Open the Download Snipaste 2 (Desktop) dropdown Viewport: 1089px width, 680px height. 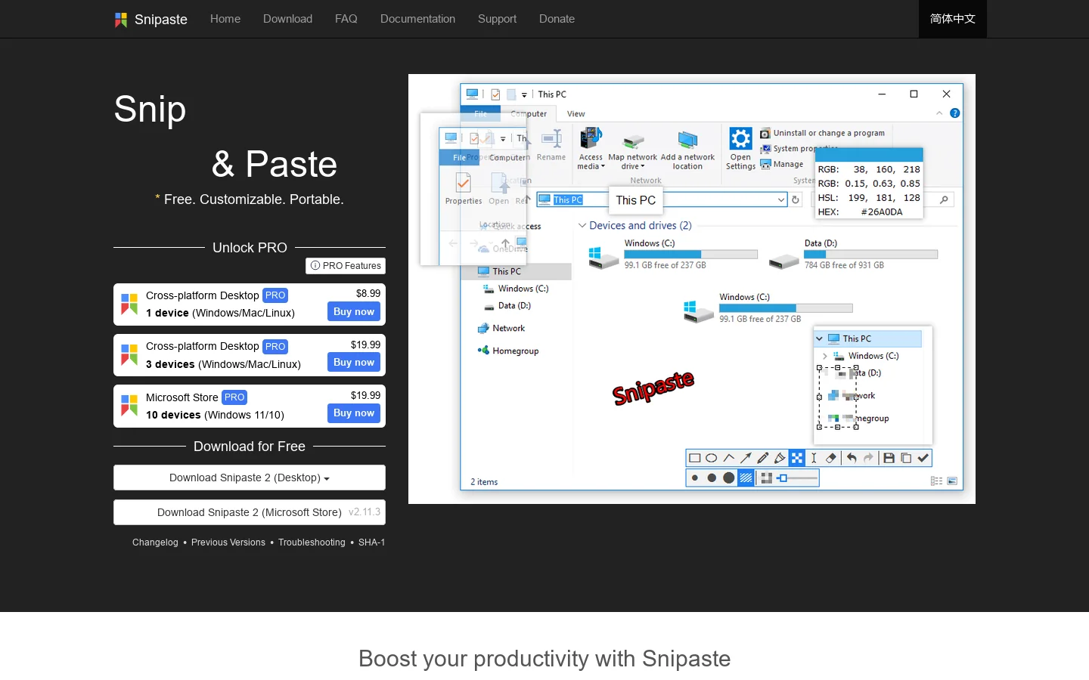(250, 478)
